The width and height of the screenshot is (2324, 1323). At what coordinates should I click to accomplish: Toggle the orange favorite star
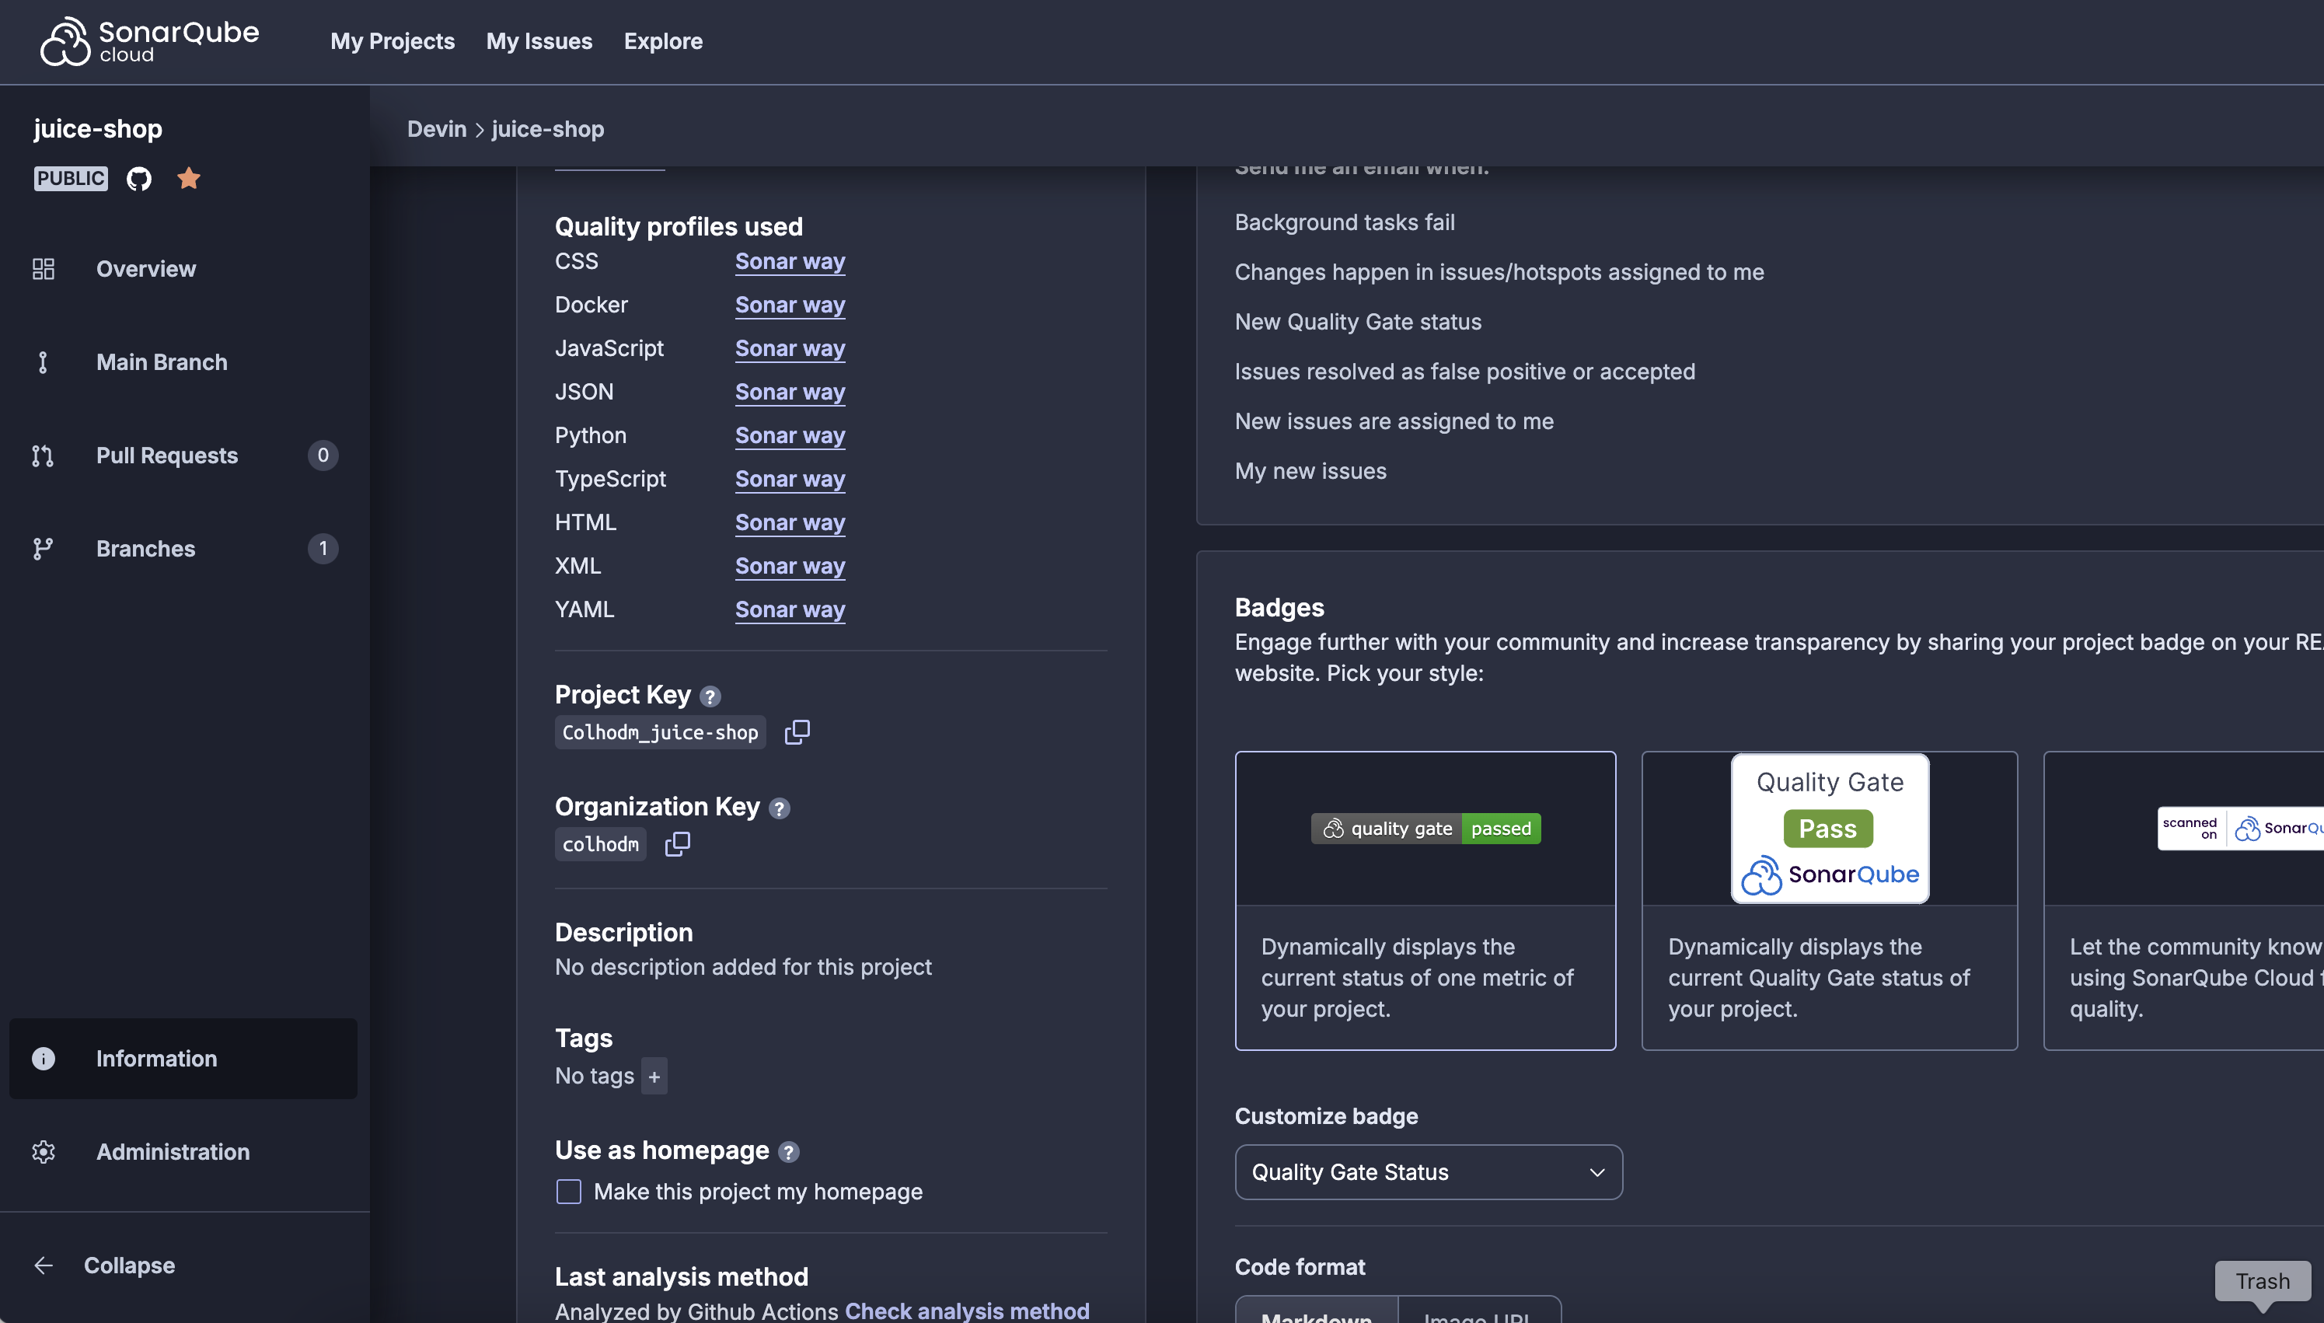pos(189,178)
